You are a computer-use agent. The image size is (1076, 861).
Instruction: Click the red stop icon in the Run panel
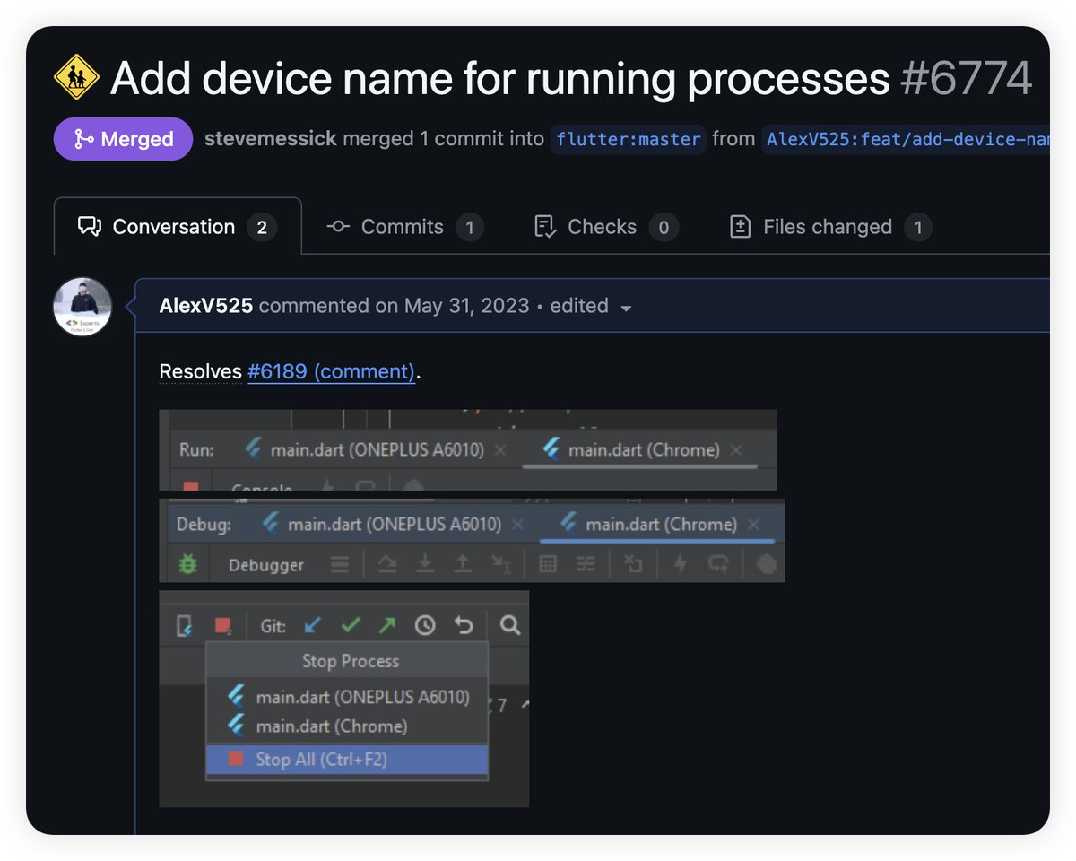click(190, 485)
